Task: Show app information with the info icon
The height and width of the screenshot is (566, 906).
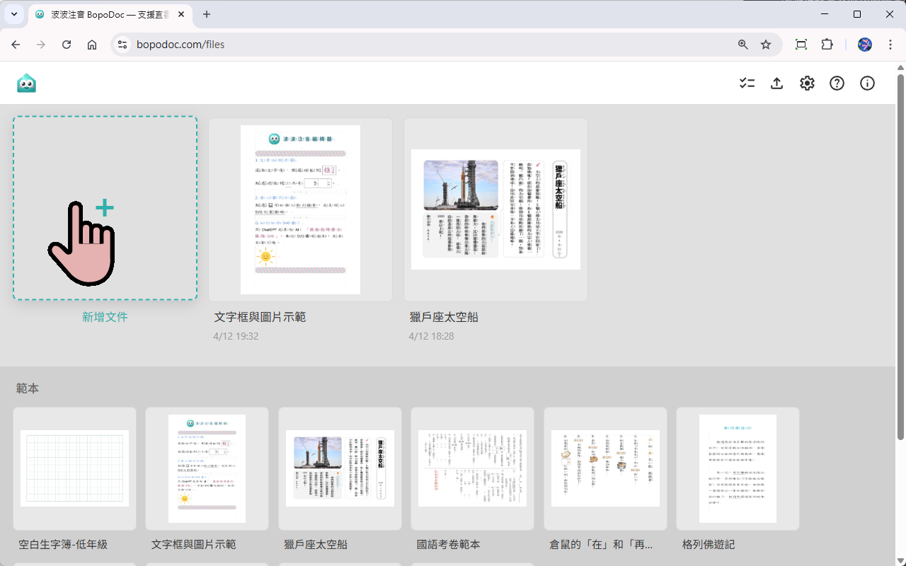Action: (x=867, y=83)
